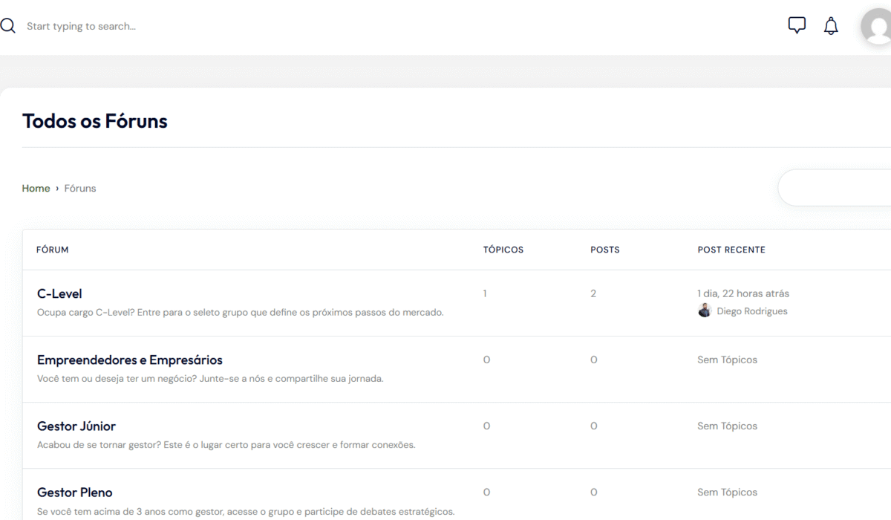
Task: Open Empreendedores e Empresários forum
Action: pyautogui.click(x=130, y=360)
